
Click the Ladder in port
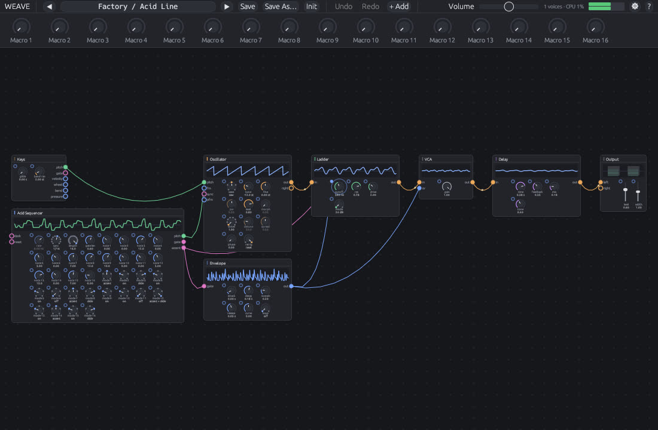coord(312,182)
